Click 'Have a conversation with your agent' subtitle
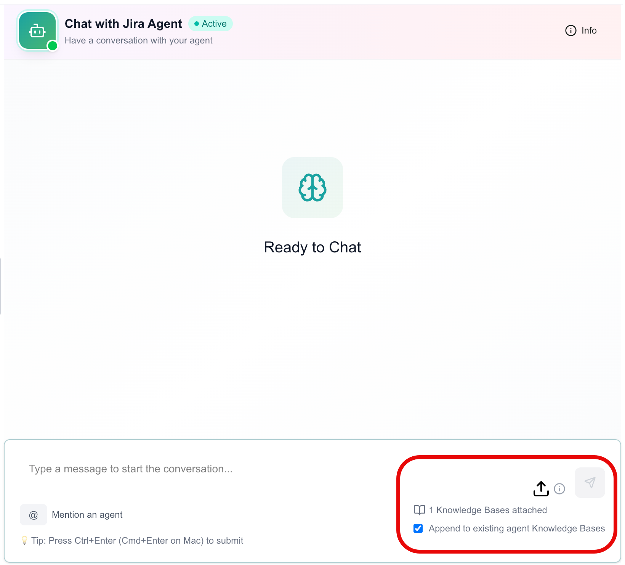Image resolution: width=625 pixels, height=565 pixels. [139, 40]
